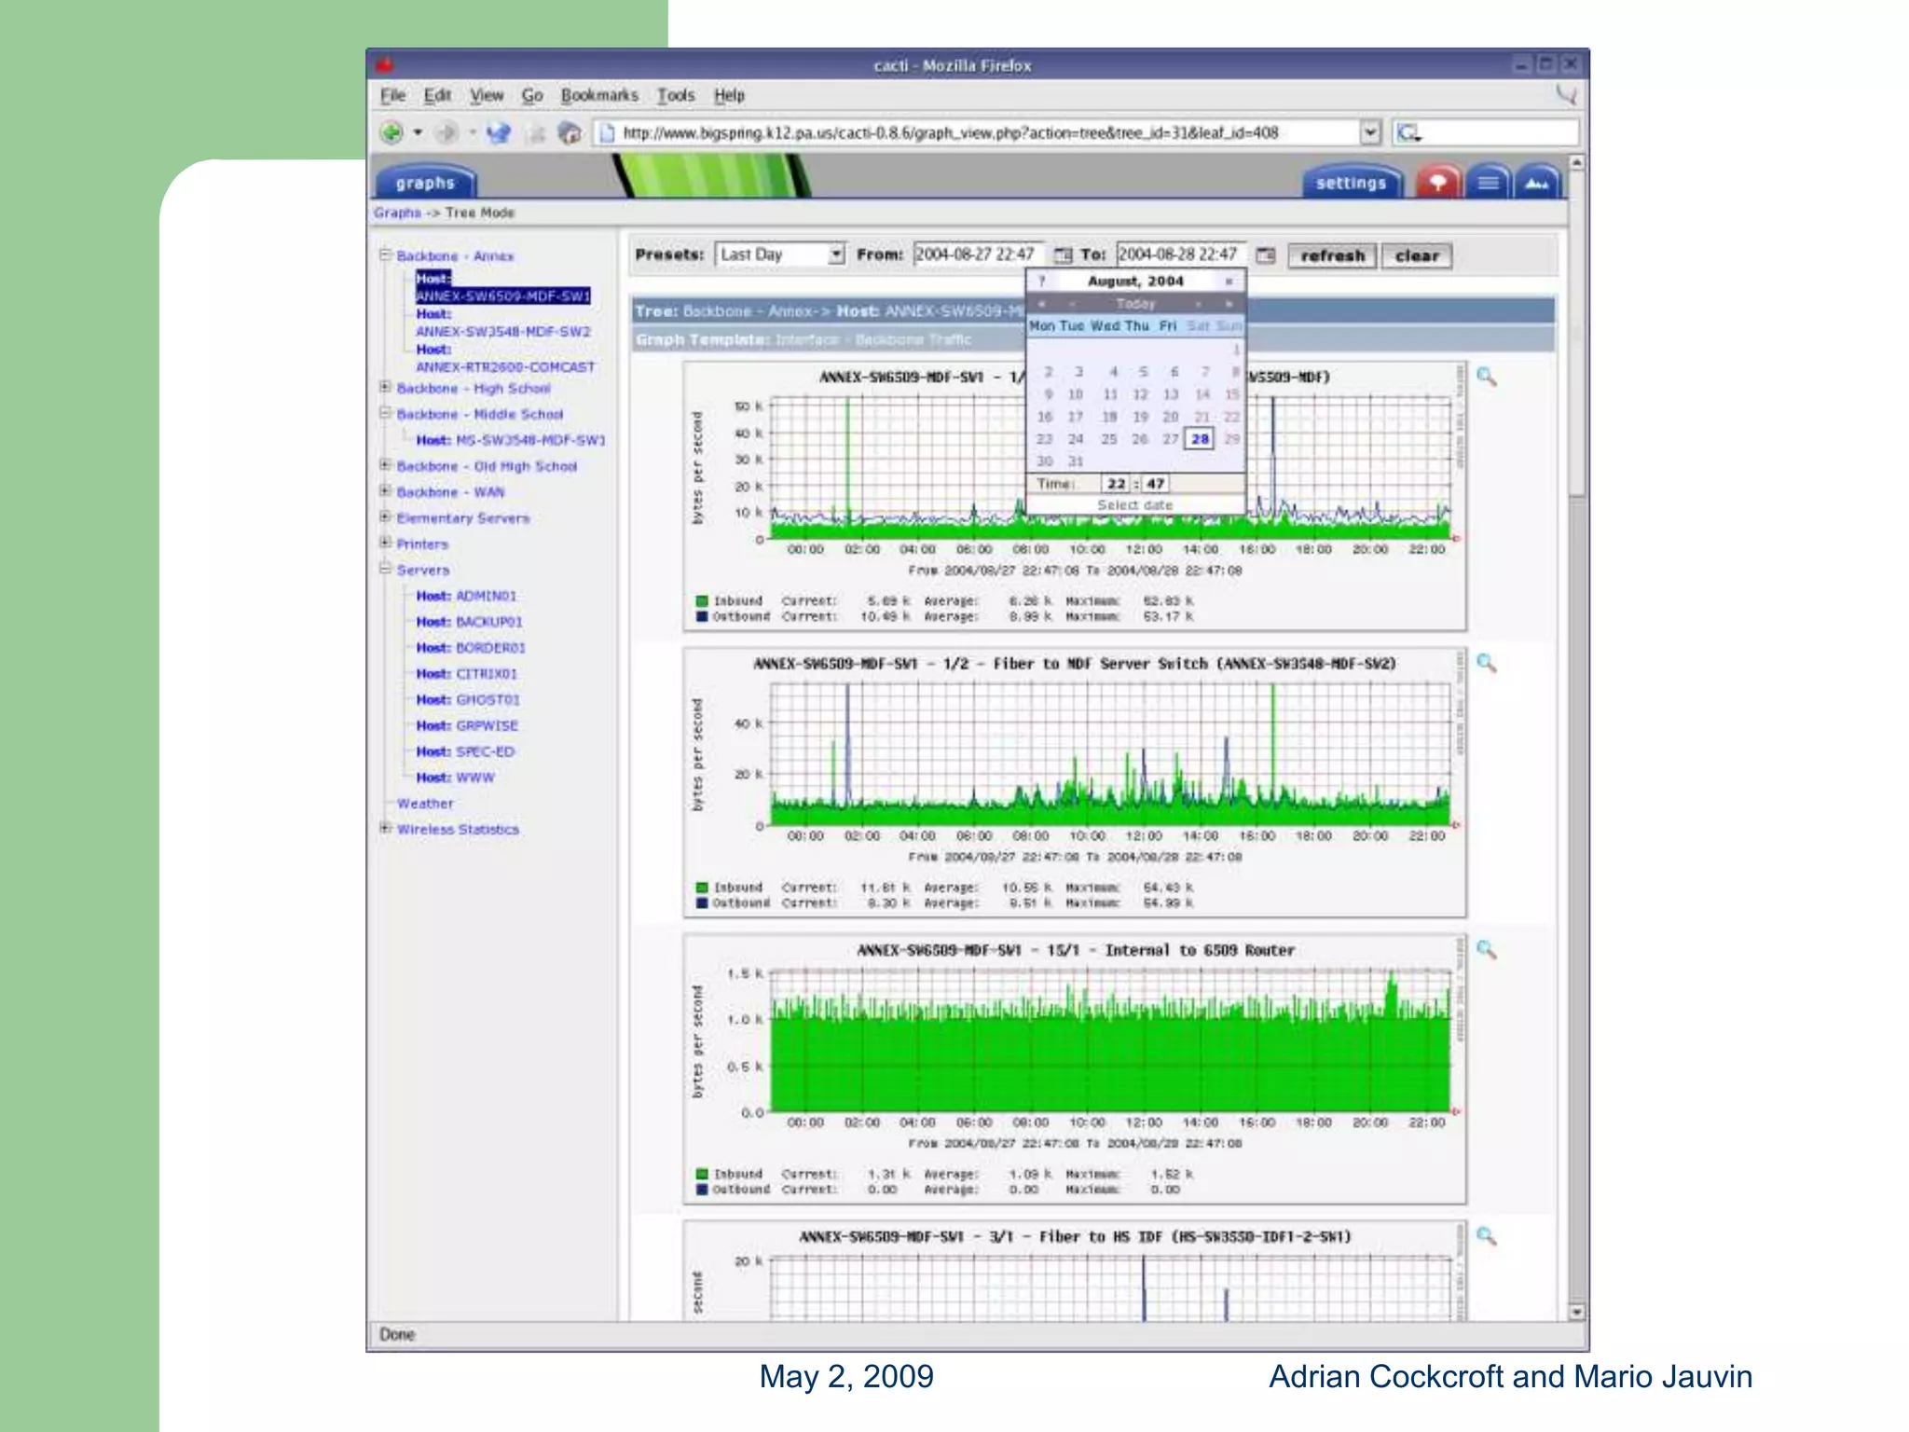Click the page vertical scrollbar down arrow
This screenshot has height=1432, width=1909.
[x=1577, y=1312]
